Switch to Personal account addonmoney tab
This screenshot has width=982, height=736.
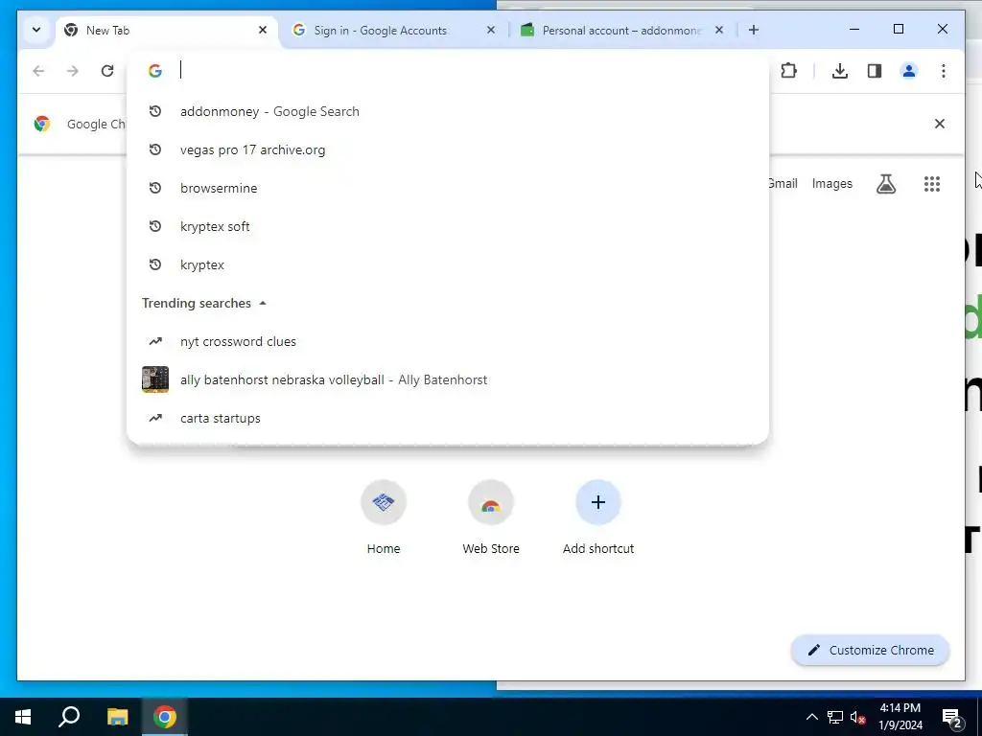[623, 30]
